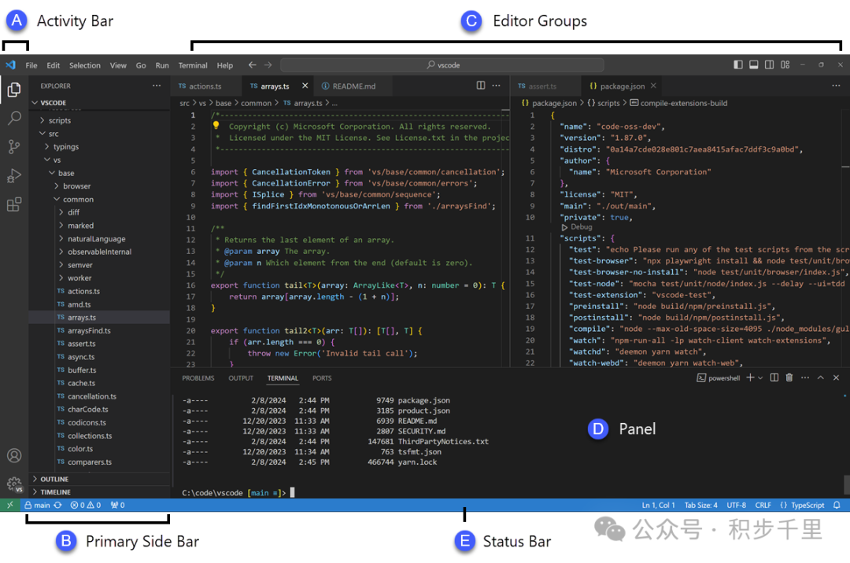Click ports forwarded status item
Viewport: 850px width, 563px height.
(117, 505)
